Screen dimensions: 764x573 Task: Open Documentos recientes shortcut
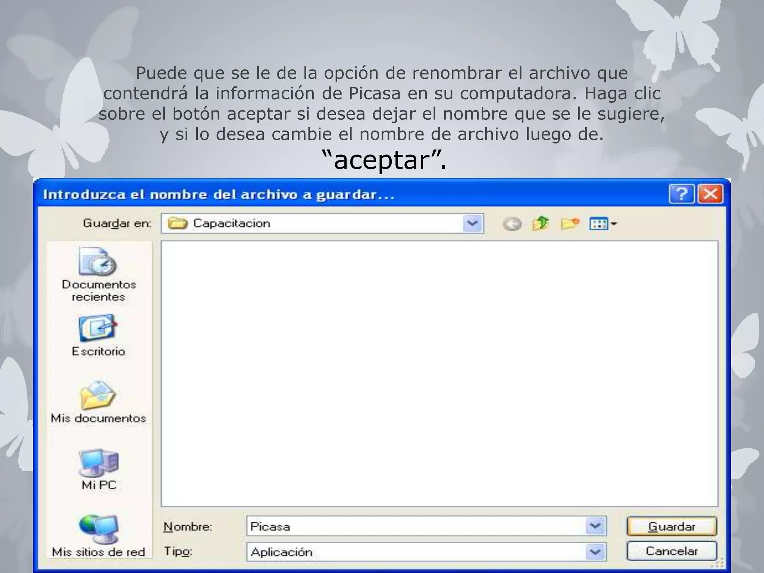[x=99, y=274]
